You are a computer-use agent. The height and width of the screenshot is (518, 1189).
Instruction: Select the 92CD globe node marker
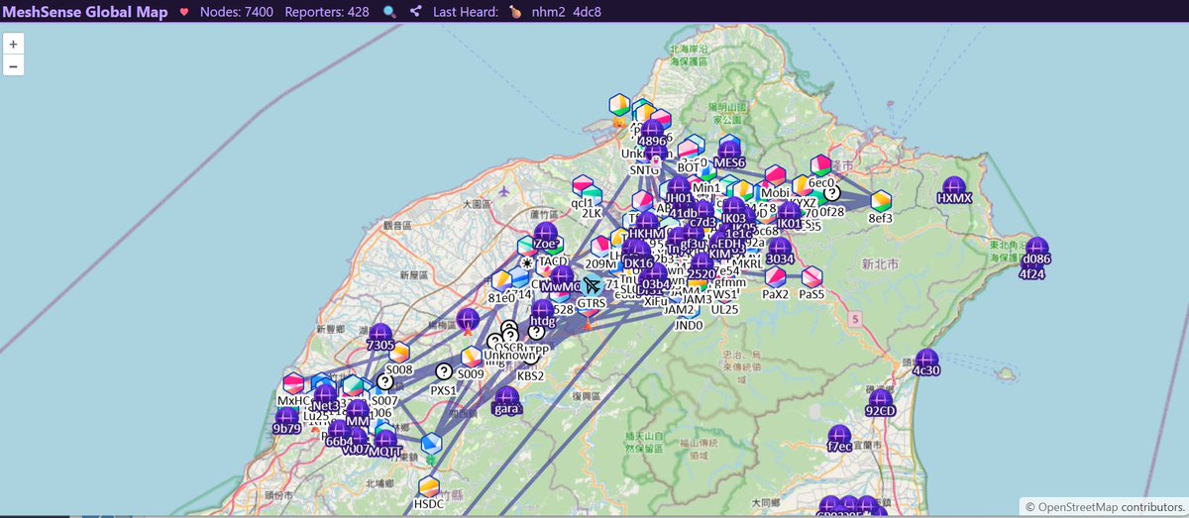pos(880,399)
